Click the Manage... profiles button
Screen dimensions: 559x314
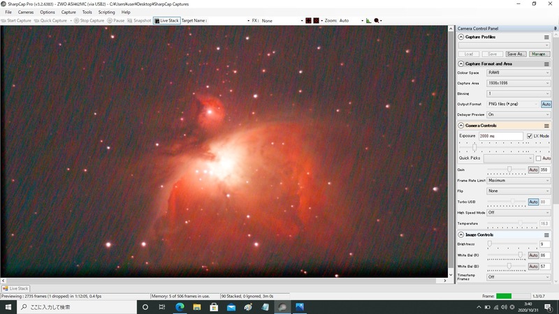point(539,54)
